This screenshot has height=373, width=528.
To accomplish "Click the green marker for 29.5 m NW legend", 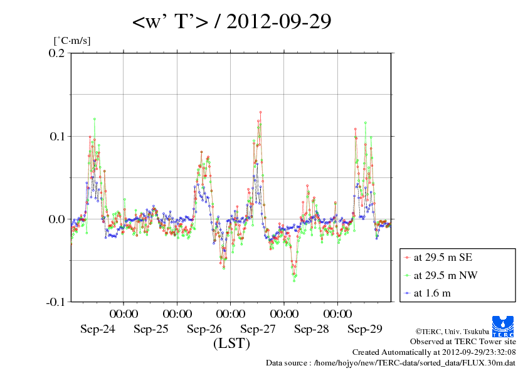I will point(407,275).
